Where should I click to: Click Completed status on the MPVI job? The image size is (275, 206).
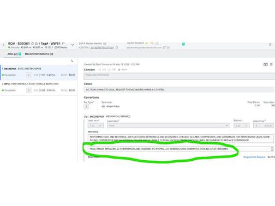pos(9,90)
